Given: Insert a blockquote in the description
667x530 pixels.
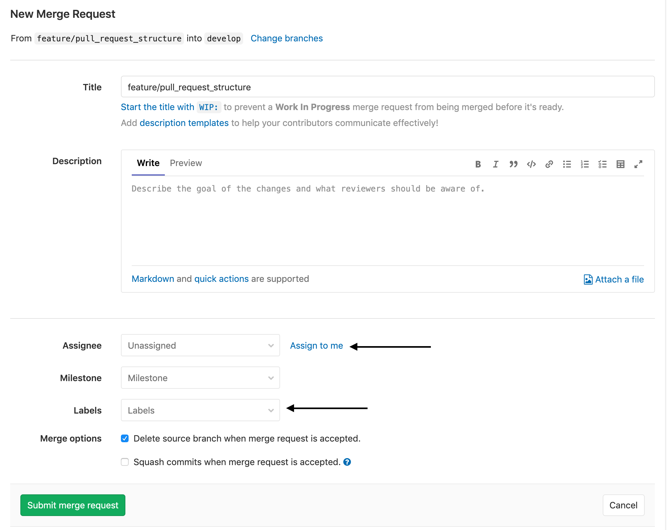Looking at the screenshot, I should click(513, 164).
